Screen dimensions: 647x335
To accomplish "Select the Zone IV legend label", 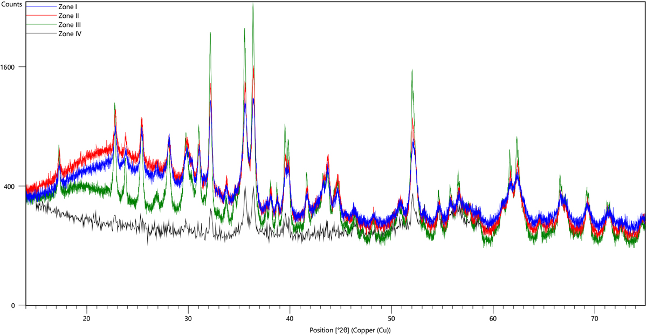I will click(x=71, y=33).
